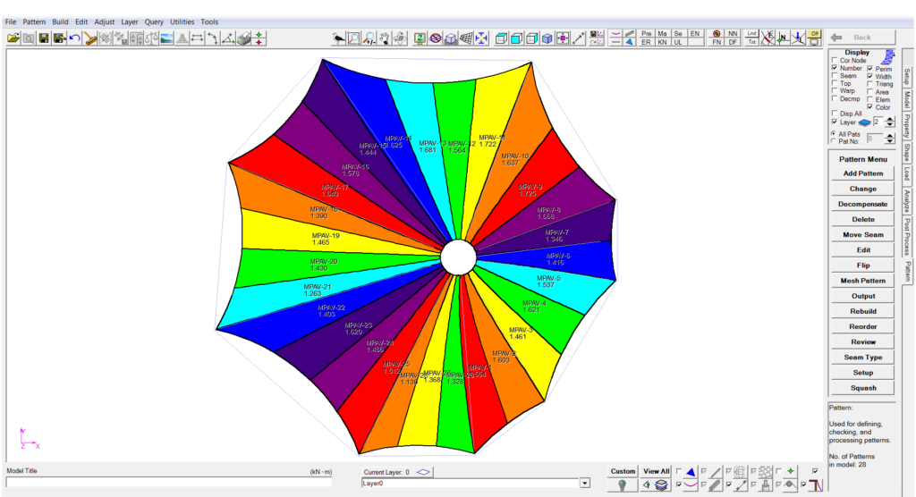The height and width of the screenshot is (497, 916).
Task: Click the Decompensate button
Action: (862, 204)
